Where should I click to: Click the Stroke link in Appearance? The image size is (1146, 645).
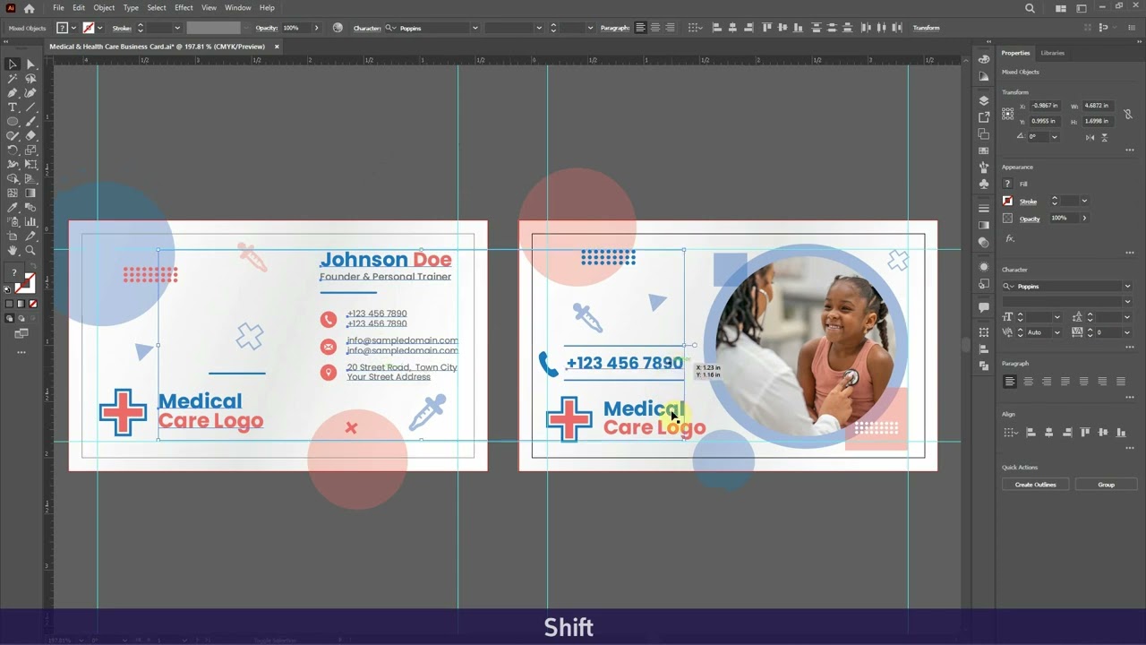click(x=1028, y=202)
